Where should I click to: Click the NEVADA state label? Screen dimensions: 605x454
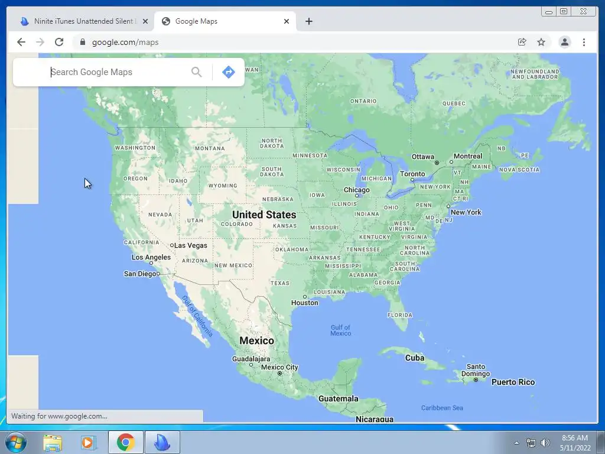tap(160, 215)
